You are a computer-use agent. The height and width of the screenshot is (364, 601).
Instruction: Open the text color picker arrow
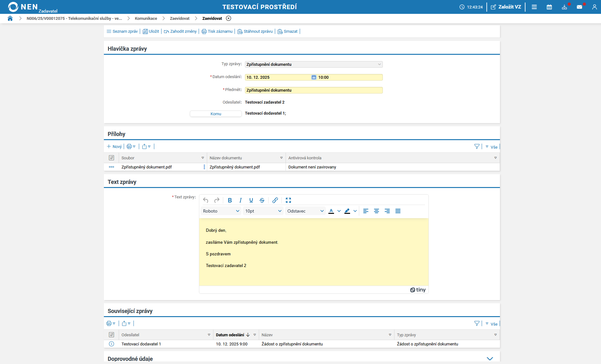pos(339,211)
